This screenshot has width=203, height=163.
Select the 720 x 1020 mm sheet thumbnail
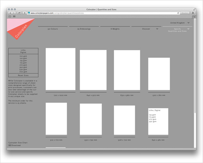pyautogui.click(x=61, y=69)
